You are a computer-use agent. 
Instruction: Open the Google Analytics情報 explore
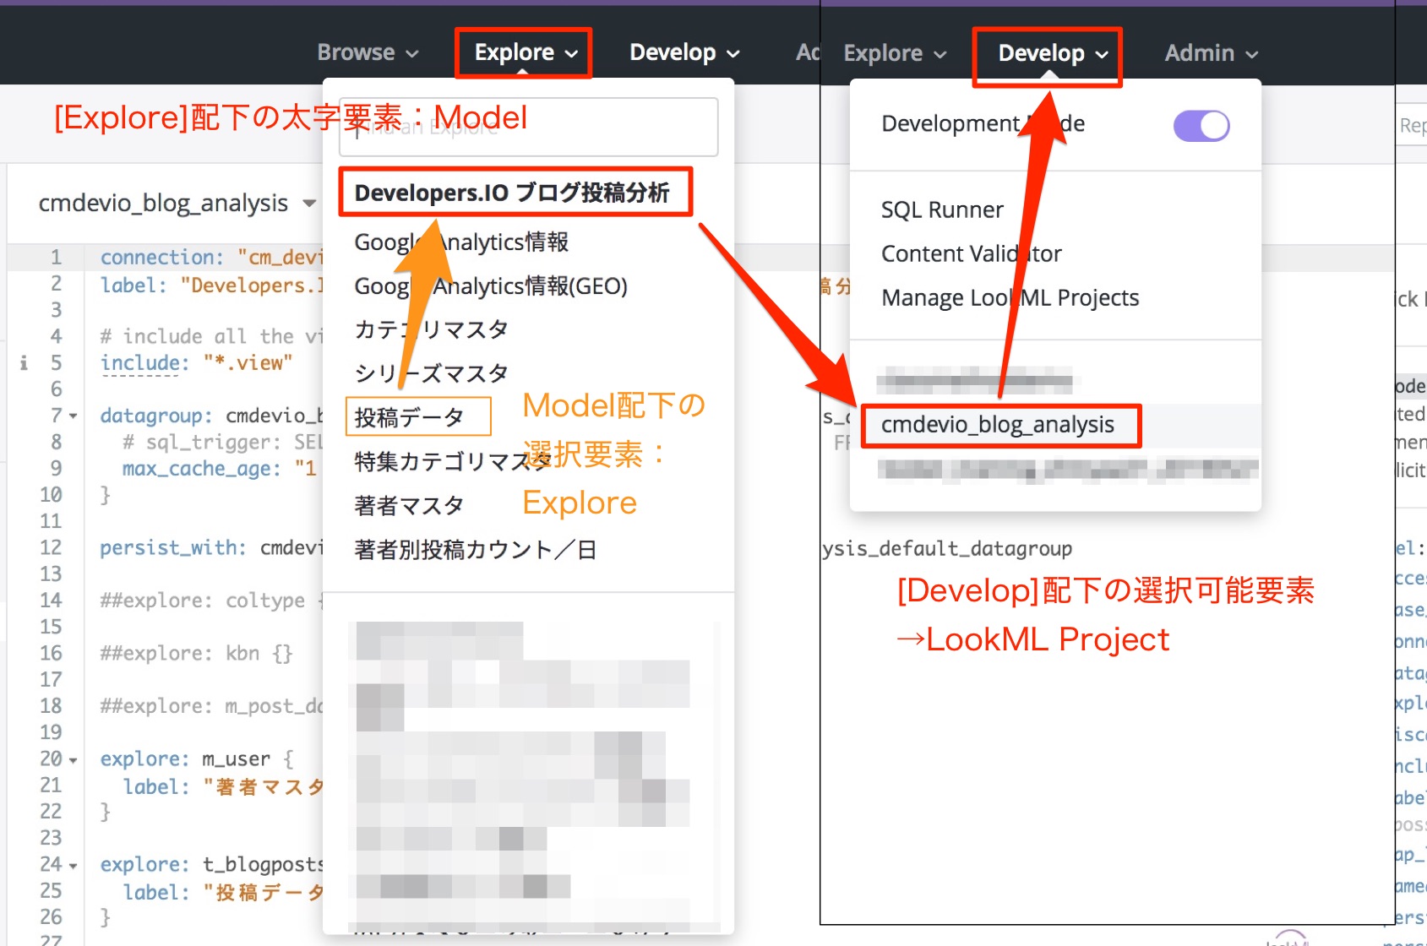[461, 242]
